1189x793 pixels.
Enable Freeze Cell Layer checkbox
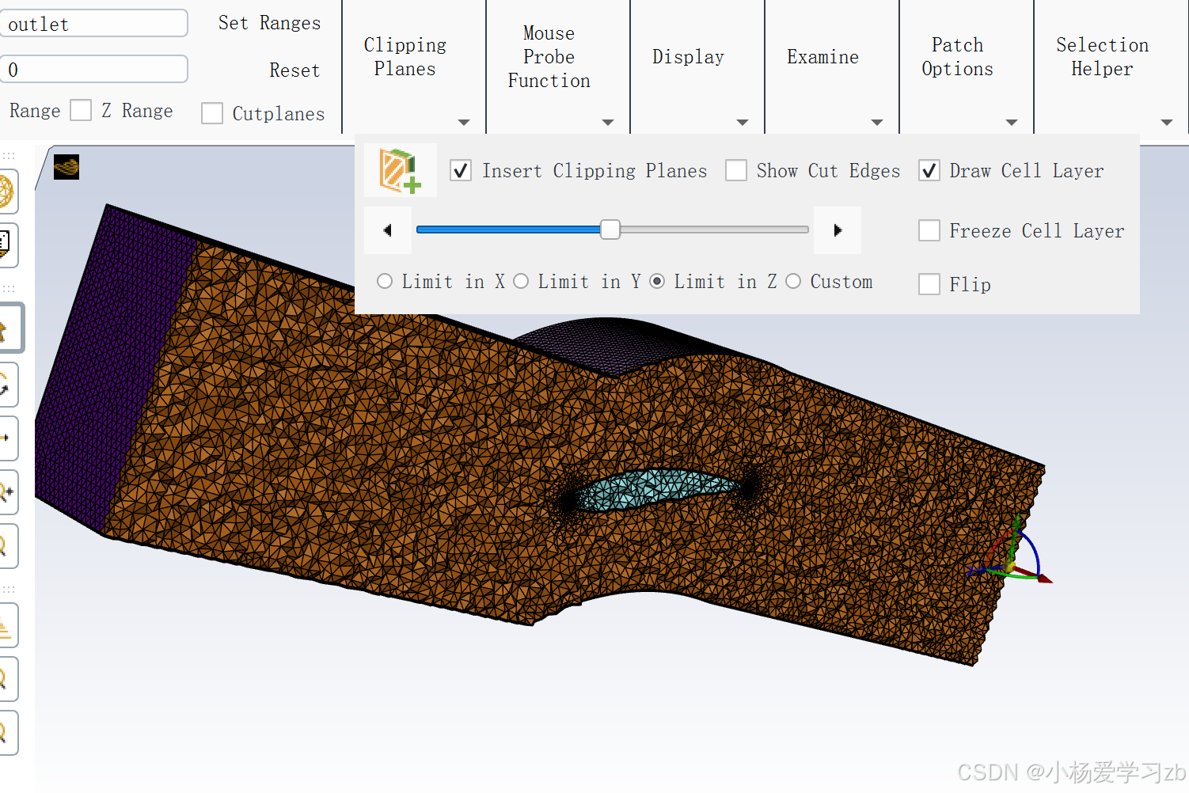point(929,230)
